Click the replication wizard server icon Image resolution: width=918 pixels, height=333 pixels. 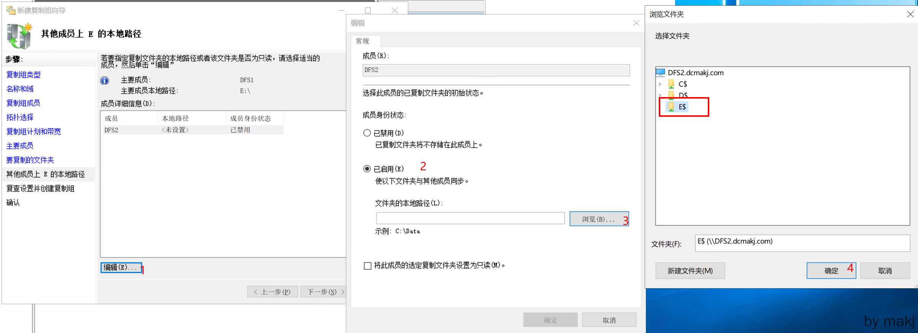19,36
